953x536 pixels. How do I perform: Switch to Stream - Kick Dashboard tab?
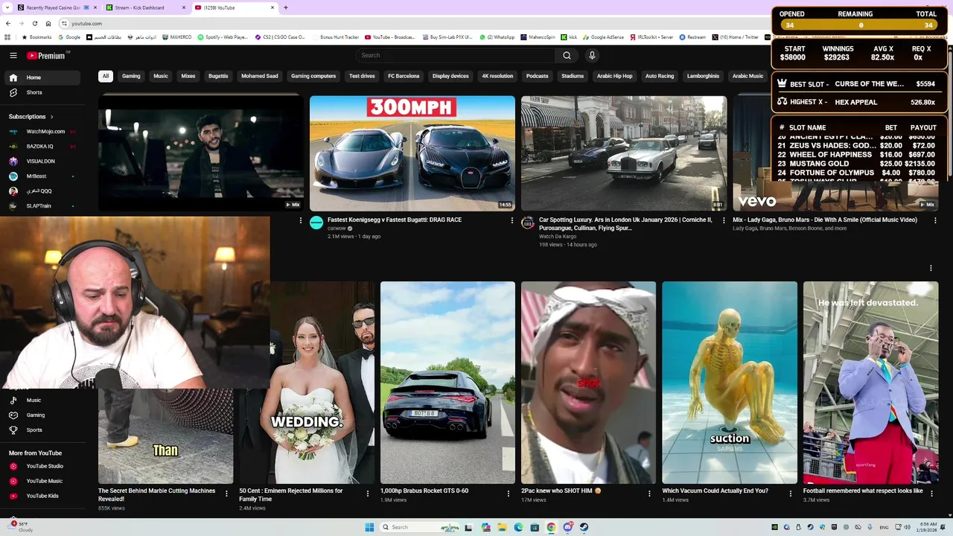tap(146, 7)
